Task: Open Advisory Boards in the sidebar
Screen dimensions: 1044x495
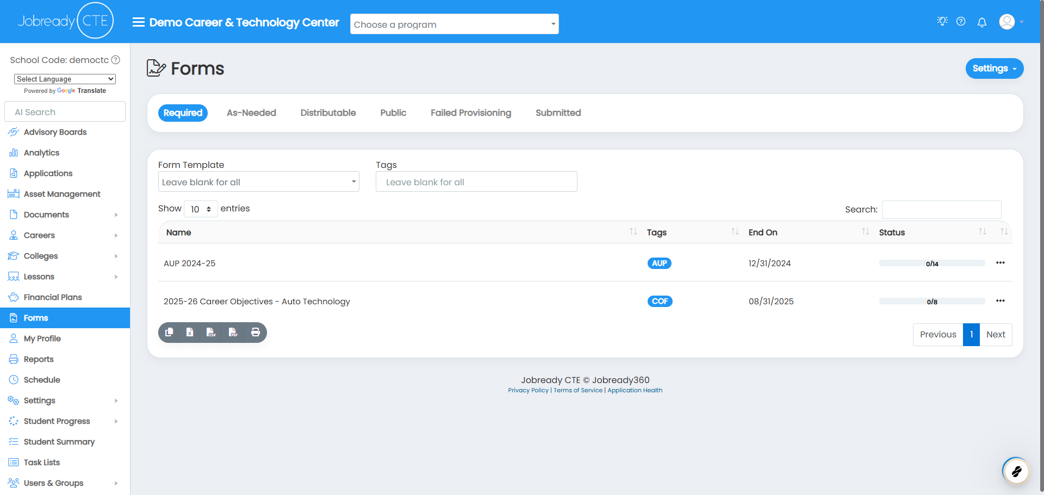Action: tap(65, 132)
